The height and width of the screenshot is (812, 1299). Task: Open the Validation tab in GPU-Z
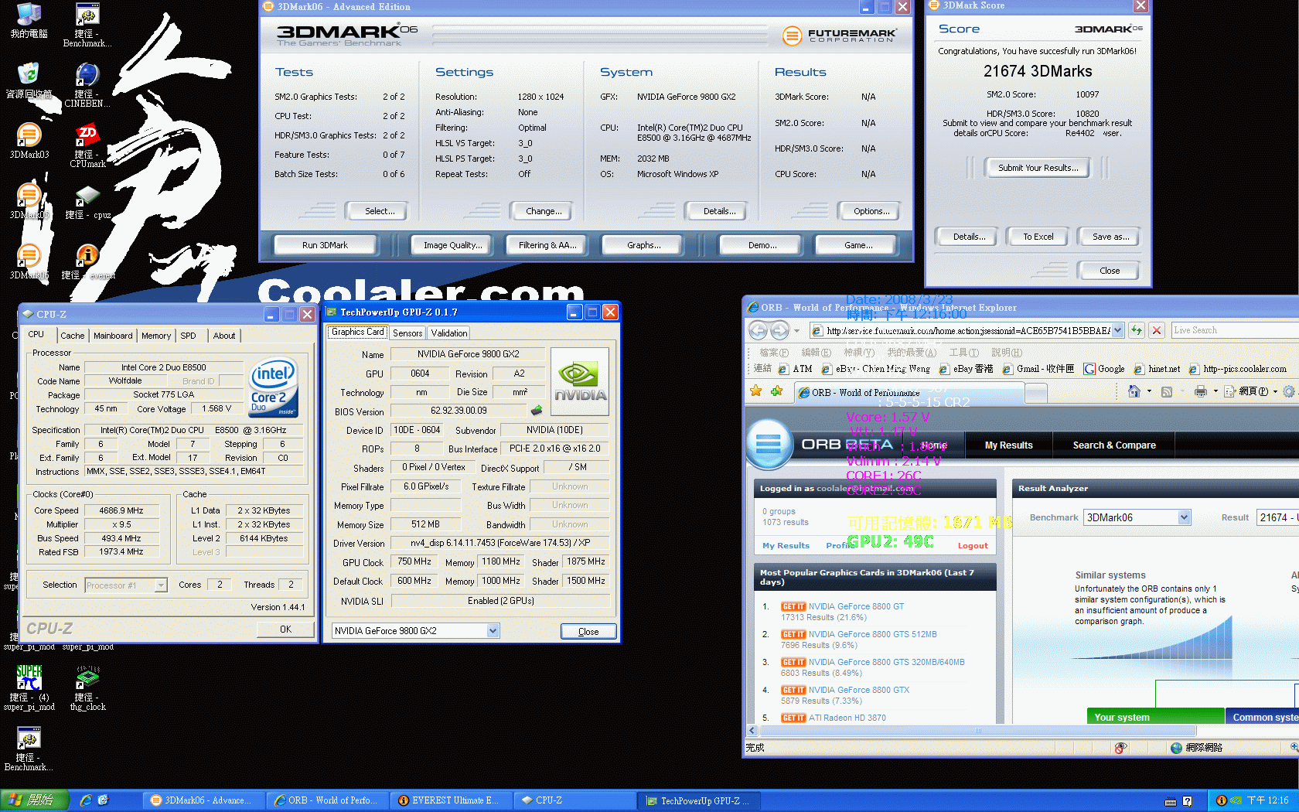449,333
